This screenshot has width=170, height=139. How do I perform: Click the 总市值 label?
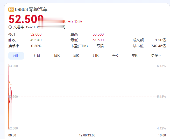coord(138,46)
